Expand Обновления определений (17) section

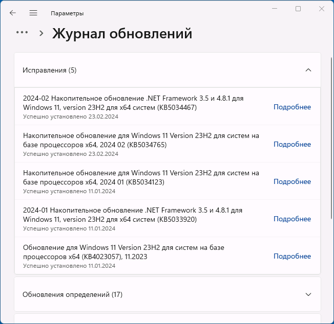click(x=308, y=294)
